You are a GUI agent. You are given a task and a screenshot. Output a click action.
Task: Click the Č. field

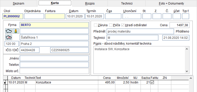pyautogui.click(x=167, y=16)
